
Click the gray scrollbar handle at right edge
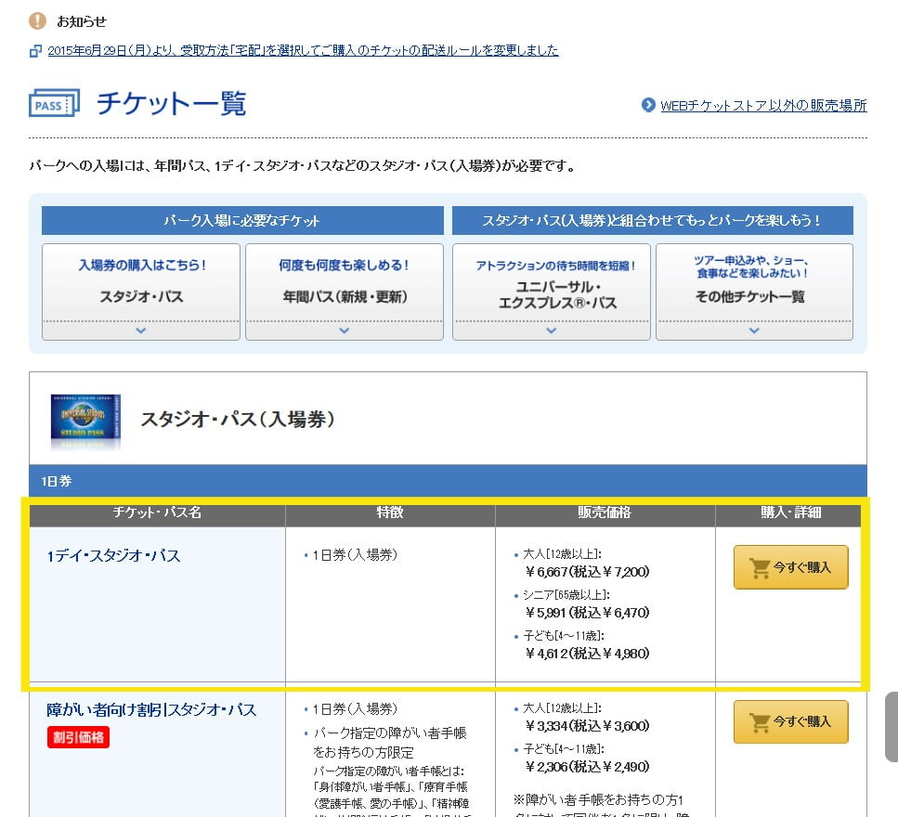coord(891,727)
